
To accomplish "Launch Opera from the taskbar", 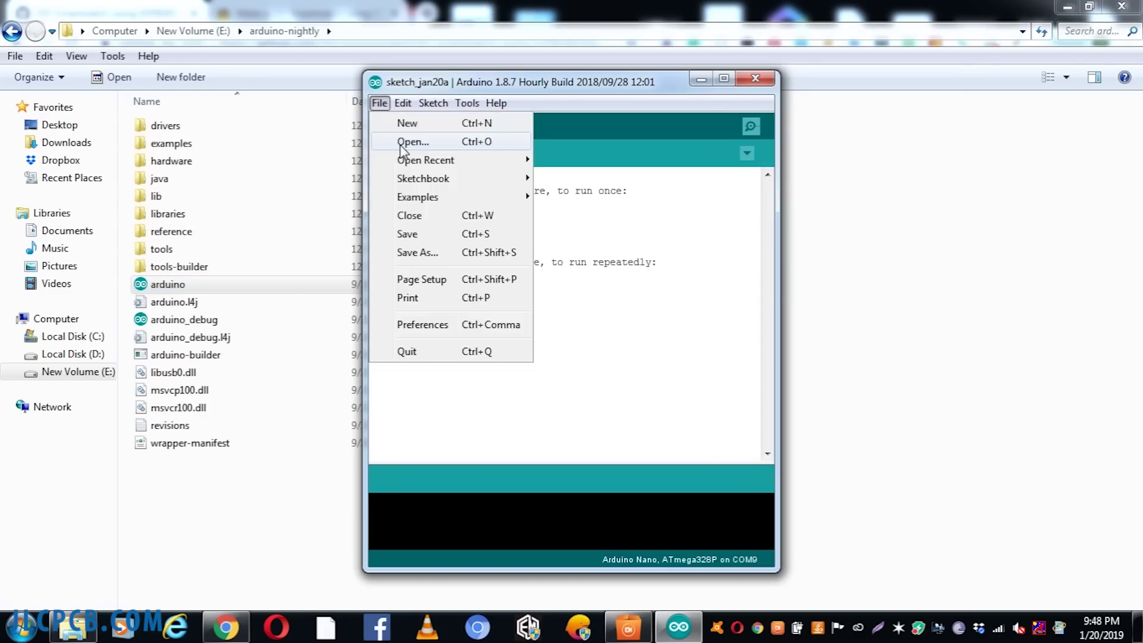I will tap(276, 628).
